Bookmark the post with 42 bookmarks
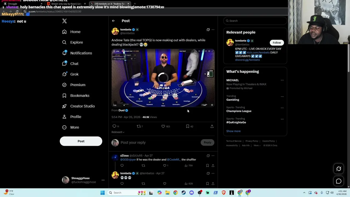Screen dimensions: 350x197 188,126
